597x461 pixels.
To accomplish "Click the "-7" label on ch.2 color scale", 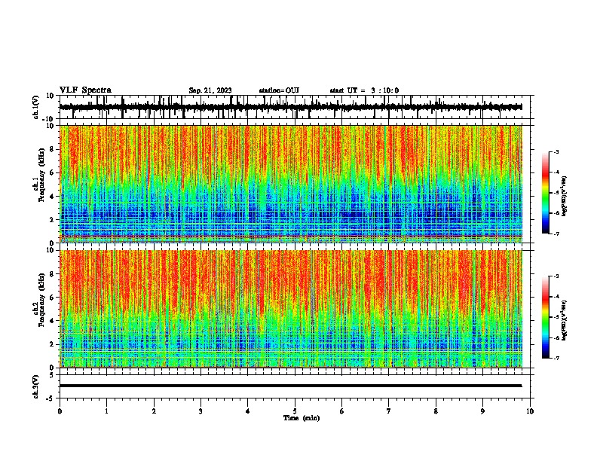I will 556,358.
